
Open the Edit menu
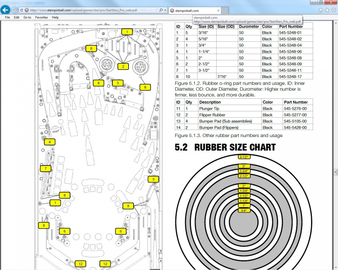pos(16,17)
